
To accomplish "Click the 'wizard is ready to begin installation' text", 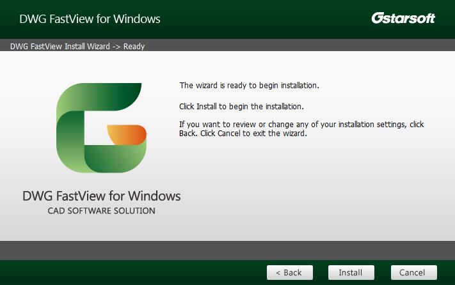I will [249, 86].
